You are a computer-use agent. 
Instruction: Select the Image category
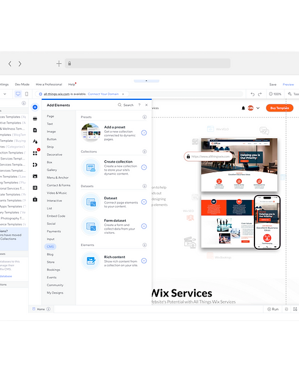point(51,132)
